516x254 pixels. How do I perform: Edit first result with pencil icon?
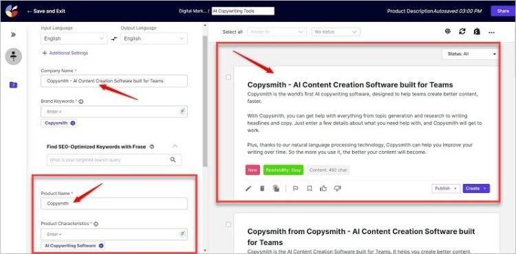(248, 188)
